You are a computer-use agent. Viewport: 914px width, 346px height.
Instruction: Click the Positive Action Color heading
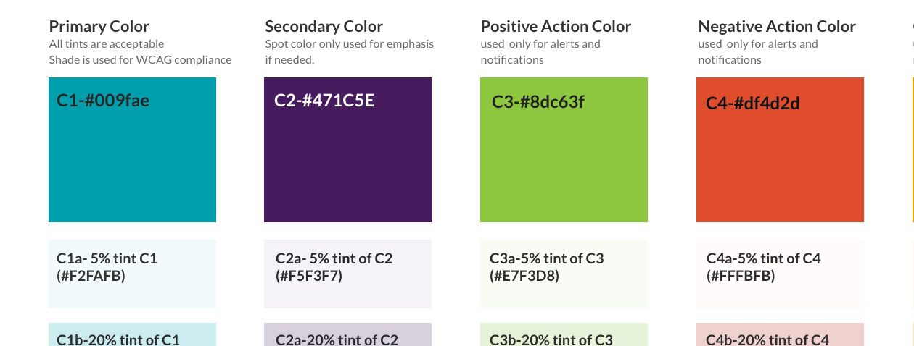click(556, 27)
